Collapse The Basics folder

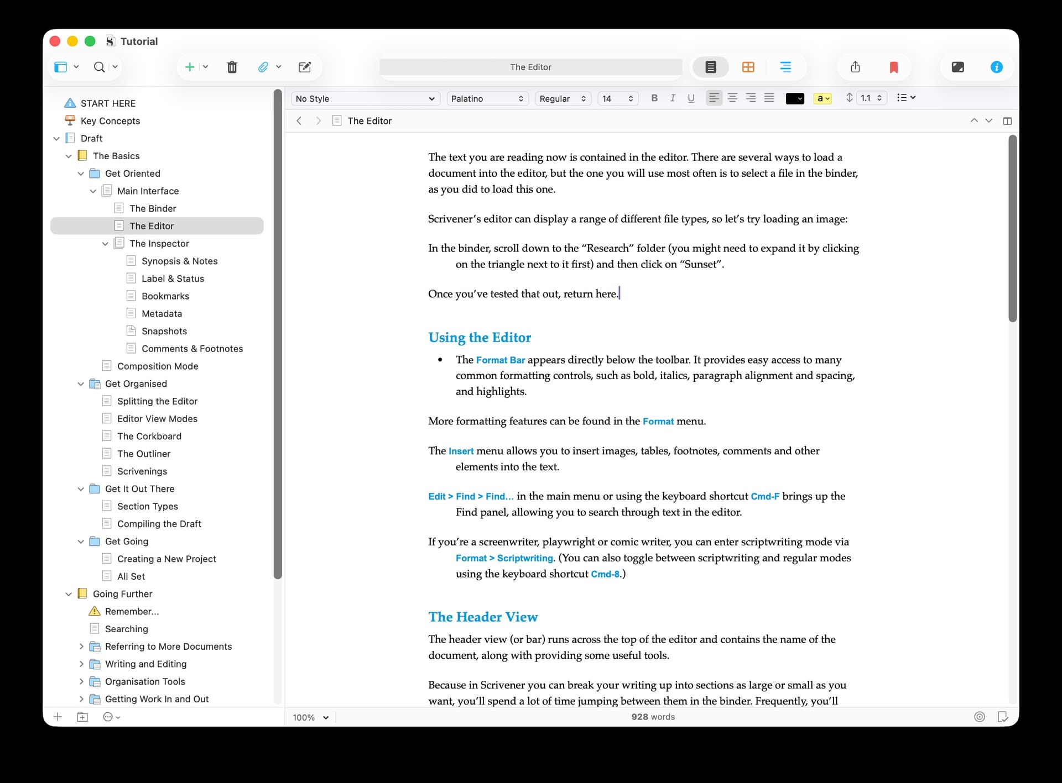tap(69, 156)
